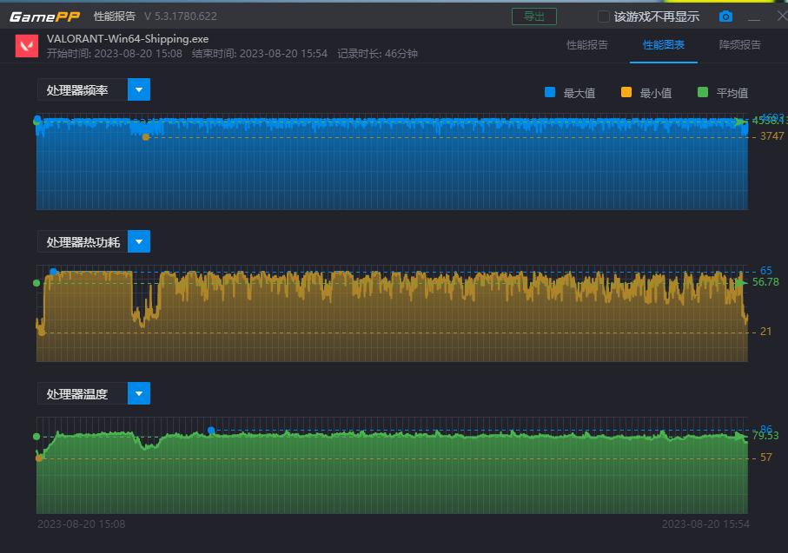Click the orange minimum marker on the processor temperature chart
The width and height of the screenshot is (788, 553).
point(39,458)
